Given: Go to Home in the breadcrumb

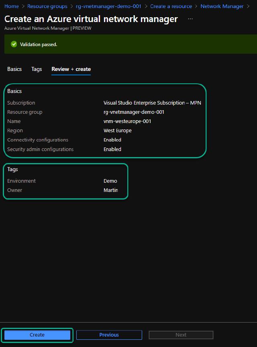Looking at the screenshot, I should [x=12, y=6].
